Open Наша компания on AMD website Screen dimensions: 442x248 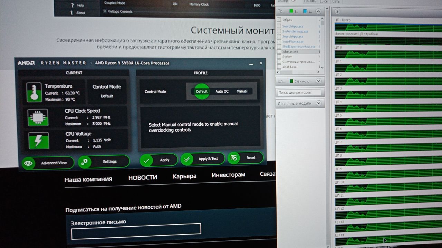pyautogui.click(x=88, y=179)
